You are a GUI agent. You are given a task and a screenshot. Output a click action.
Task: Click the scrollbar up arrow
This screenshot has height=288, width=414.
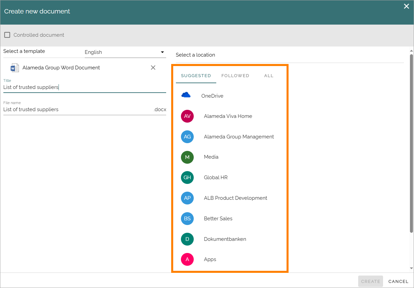[x=411, y=51]
